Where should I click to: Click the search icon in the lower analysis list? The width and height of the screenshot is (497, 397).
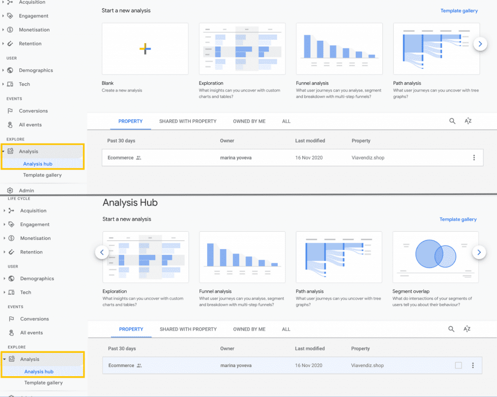click(451, 329)
